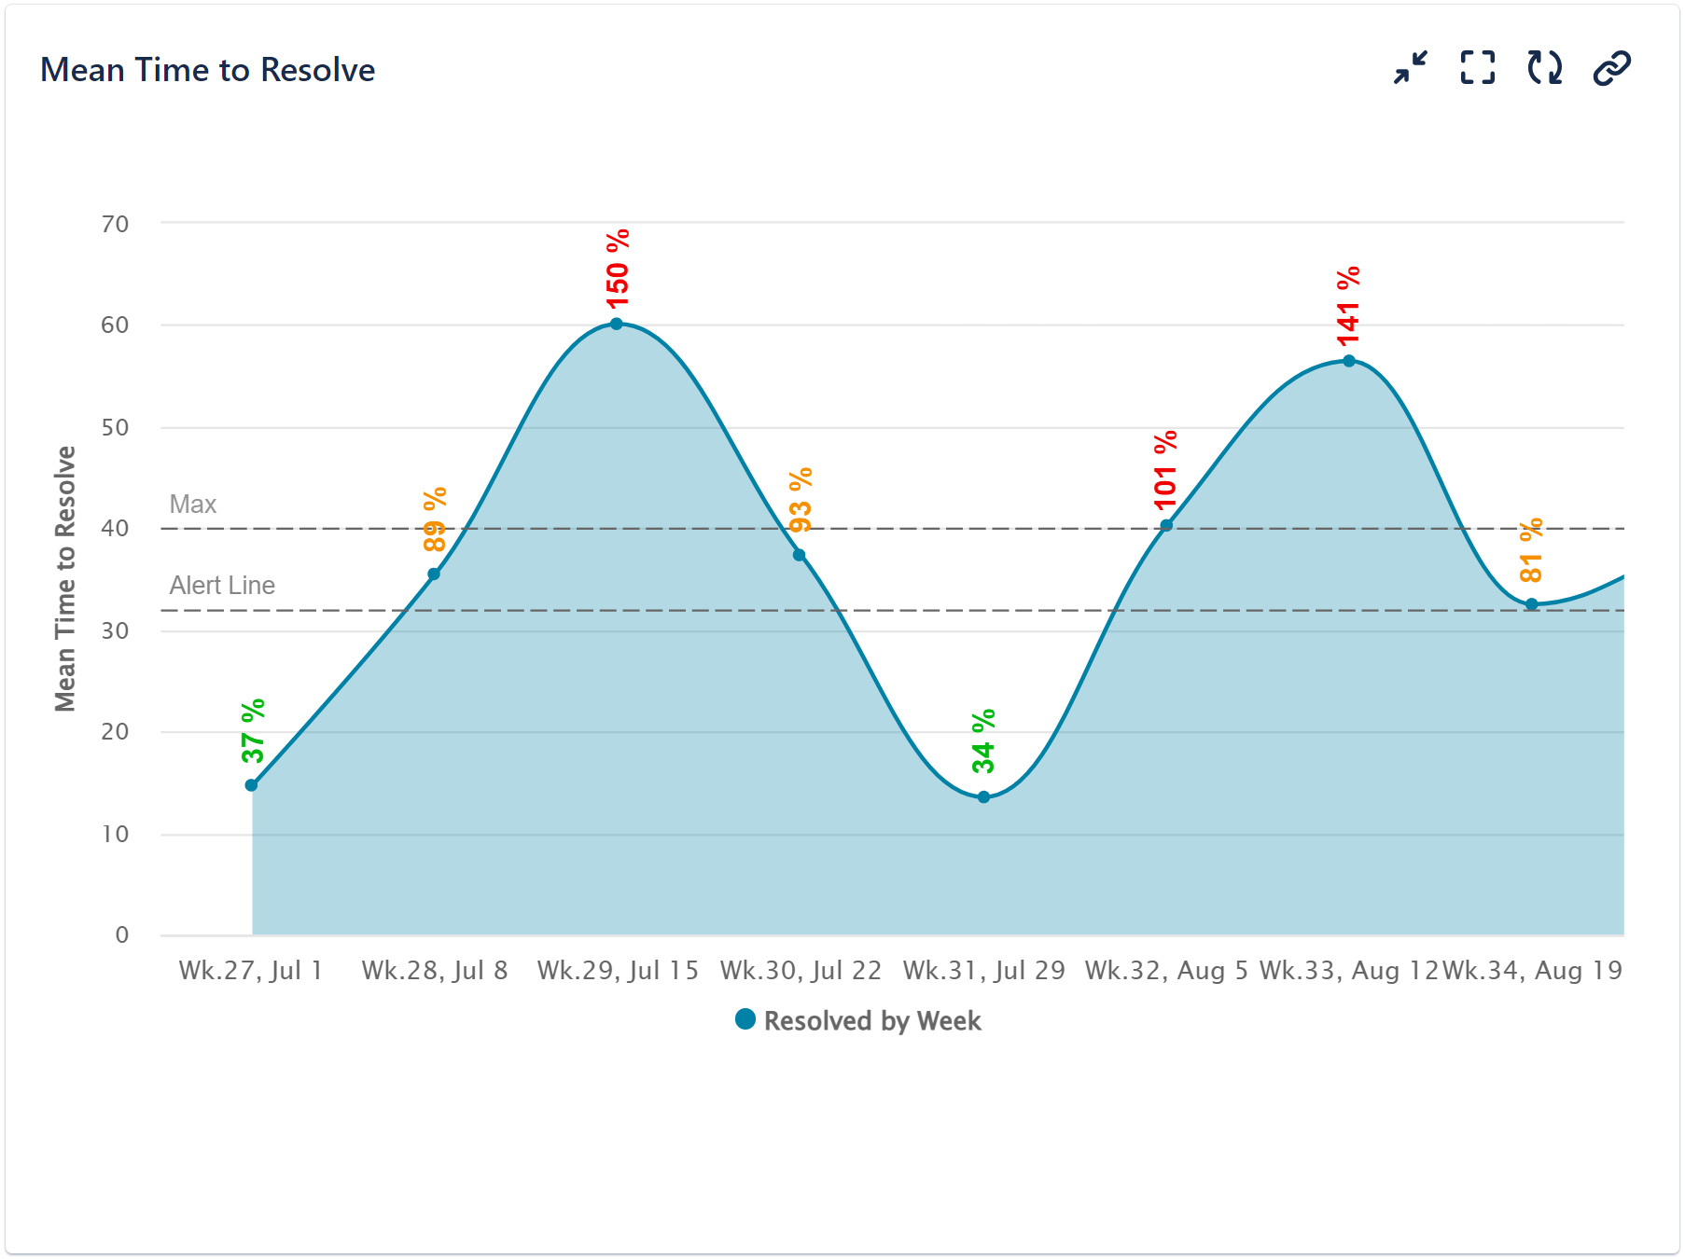Refresh the Mean Time to Resolve data

click(x=1544, y=66)
